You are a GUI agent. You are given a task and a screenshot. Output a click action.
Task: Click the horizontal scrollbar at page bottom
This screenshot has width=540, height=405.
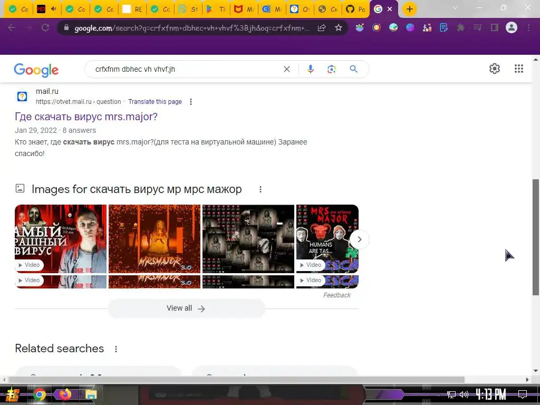coord(236,380)
